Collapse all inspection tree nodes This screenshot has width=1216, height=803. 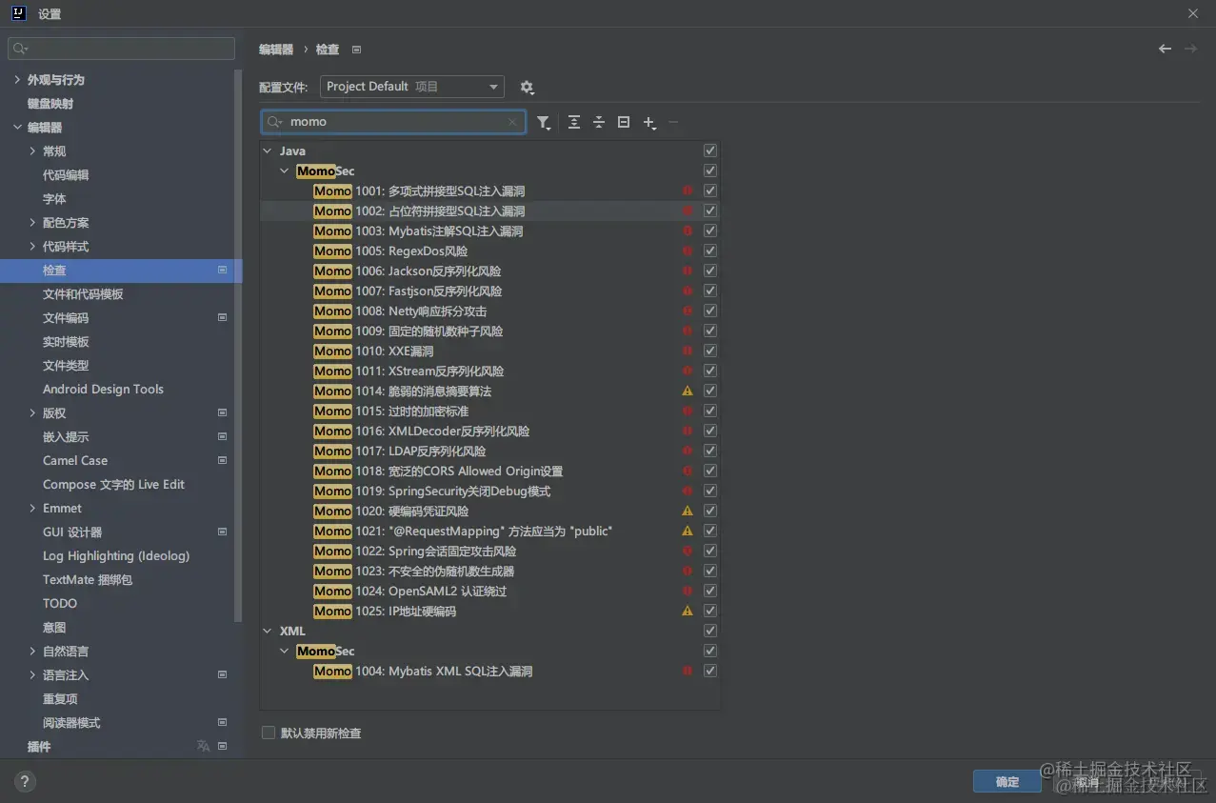[598, 122]
